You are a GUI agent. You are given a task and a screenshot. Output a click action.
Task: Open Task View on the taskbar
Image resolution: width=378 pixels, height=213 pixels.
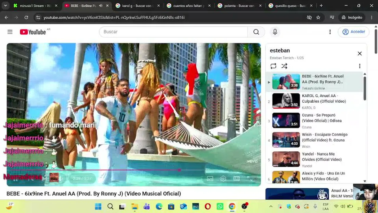pos(122,206)
